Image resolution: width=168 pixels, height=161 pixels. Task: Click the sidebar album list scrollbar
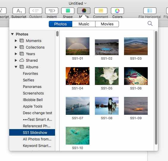click(57, 34)
